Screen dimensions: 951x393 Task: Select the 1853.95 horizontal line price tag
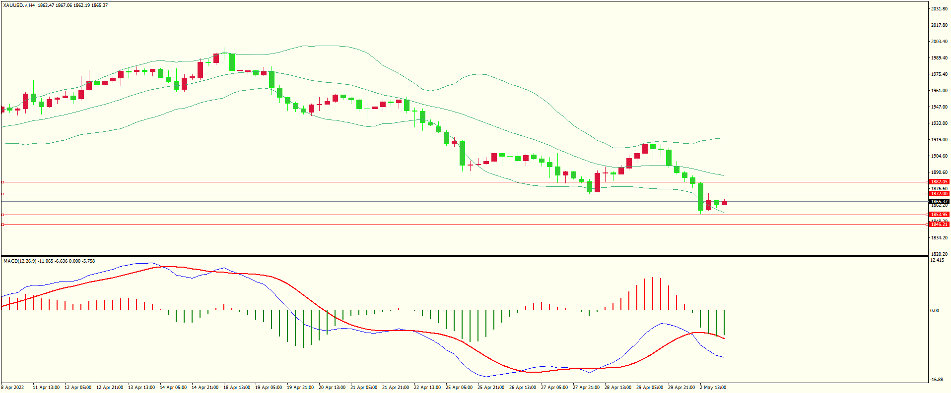coord(939,215)
